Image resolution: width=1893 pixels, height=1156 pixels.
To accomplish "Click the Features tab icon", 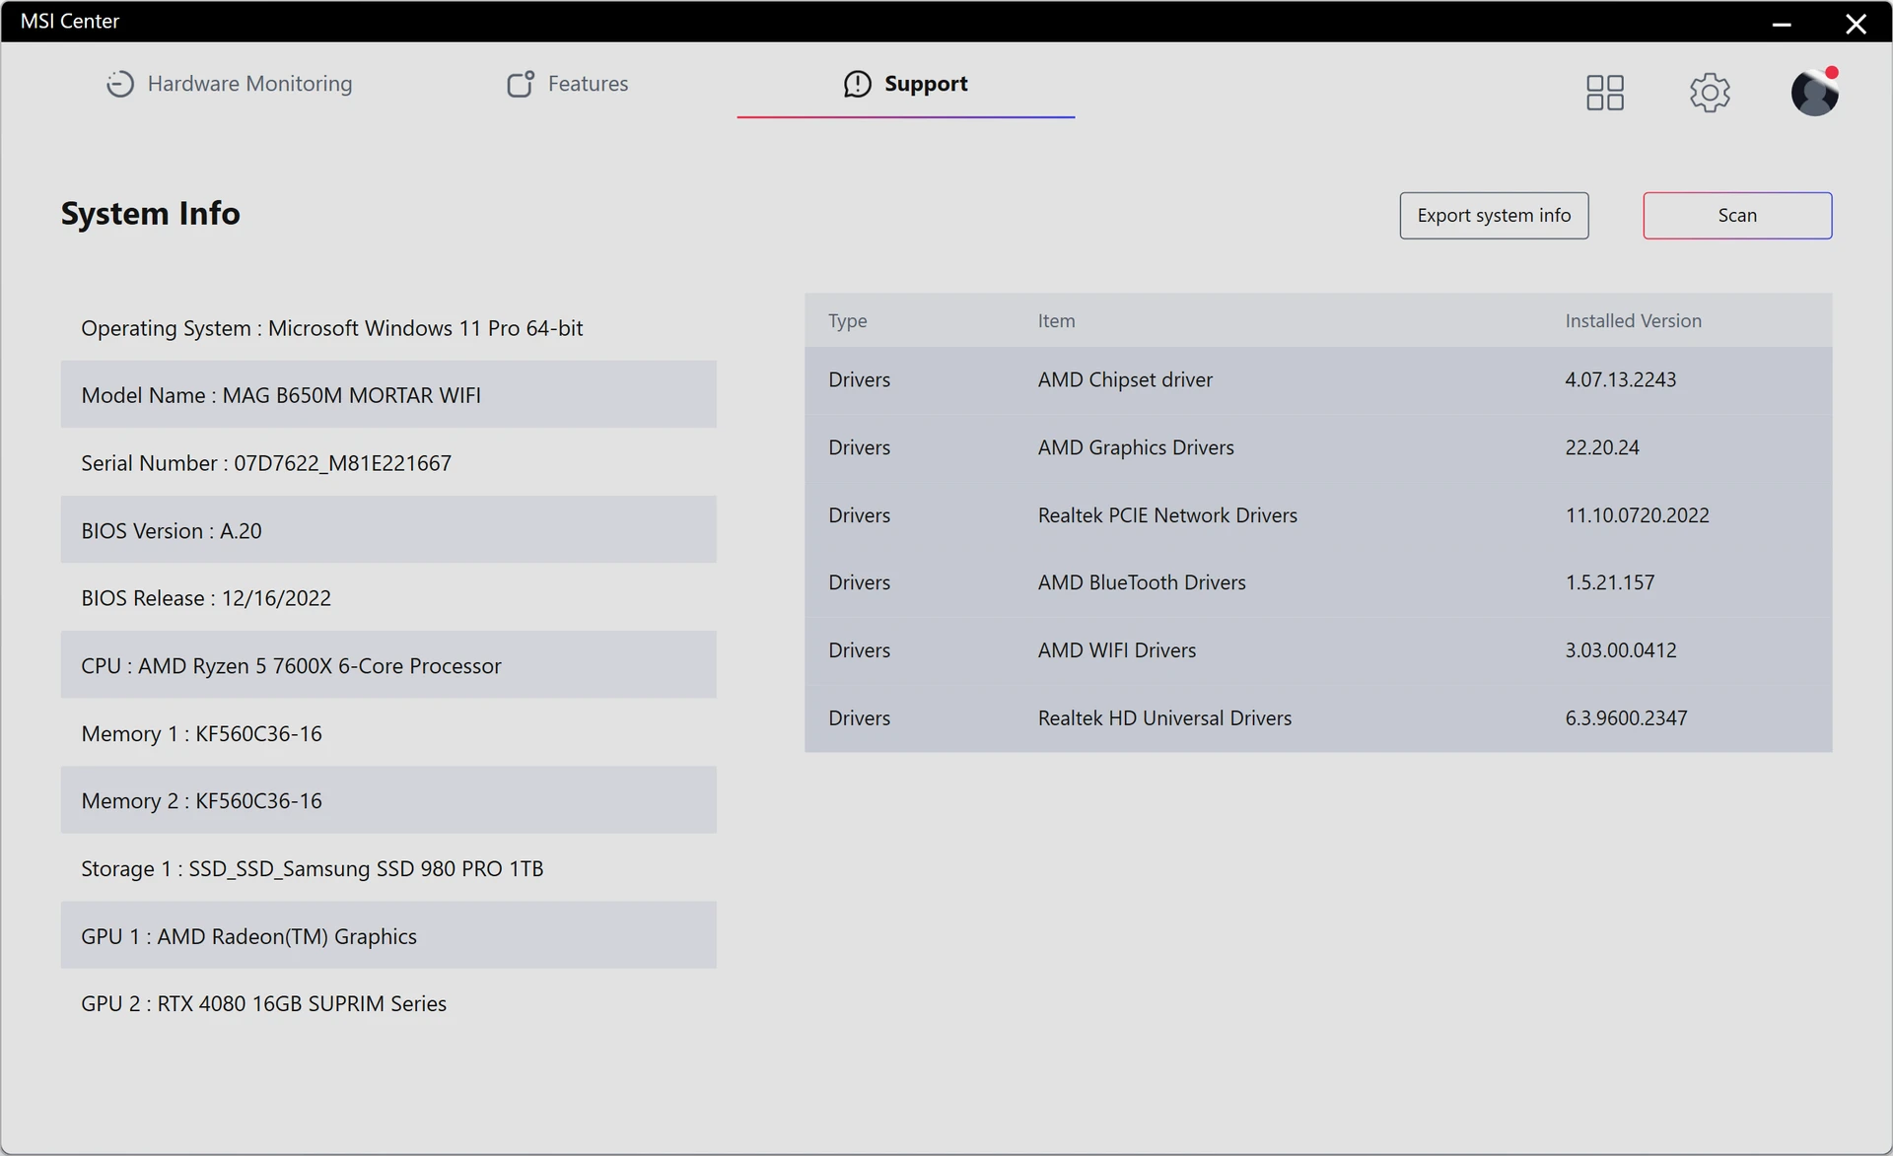I will click(x=521, y=84).
